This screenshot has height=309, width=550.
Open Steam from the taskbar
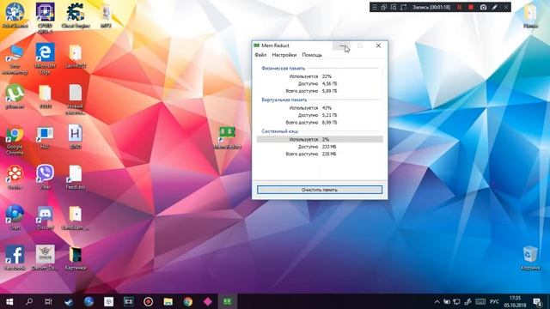pos(69,301)
